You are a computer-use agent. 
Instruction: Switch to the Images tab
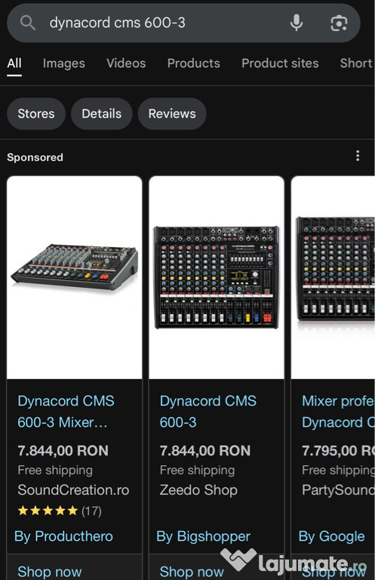(64, 63)
